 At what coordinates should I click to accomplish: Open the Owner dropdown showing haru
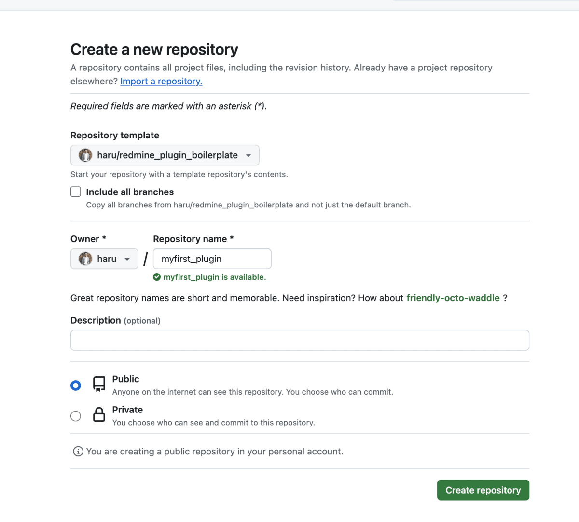coord(104,259)
